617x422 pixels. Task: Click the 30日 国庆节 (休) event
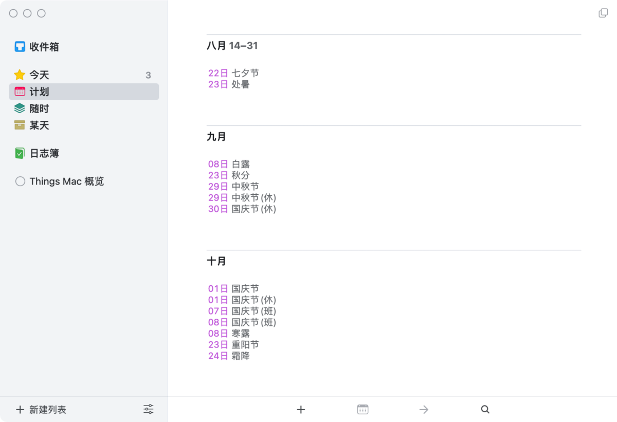[x=242, y=209]
